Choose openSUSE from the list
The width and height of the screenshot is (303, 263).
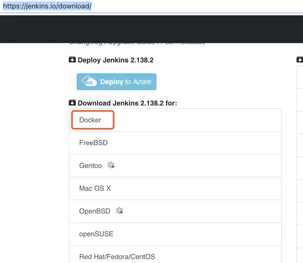click(x=175, y=234)
